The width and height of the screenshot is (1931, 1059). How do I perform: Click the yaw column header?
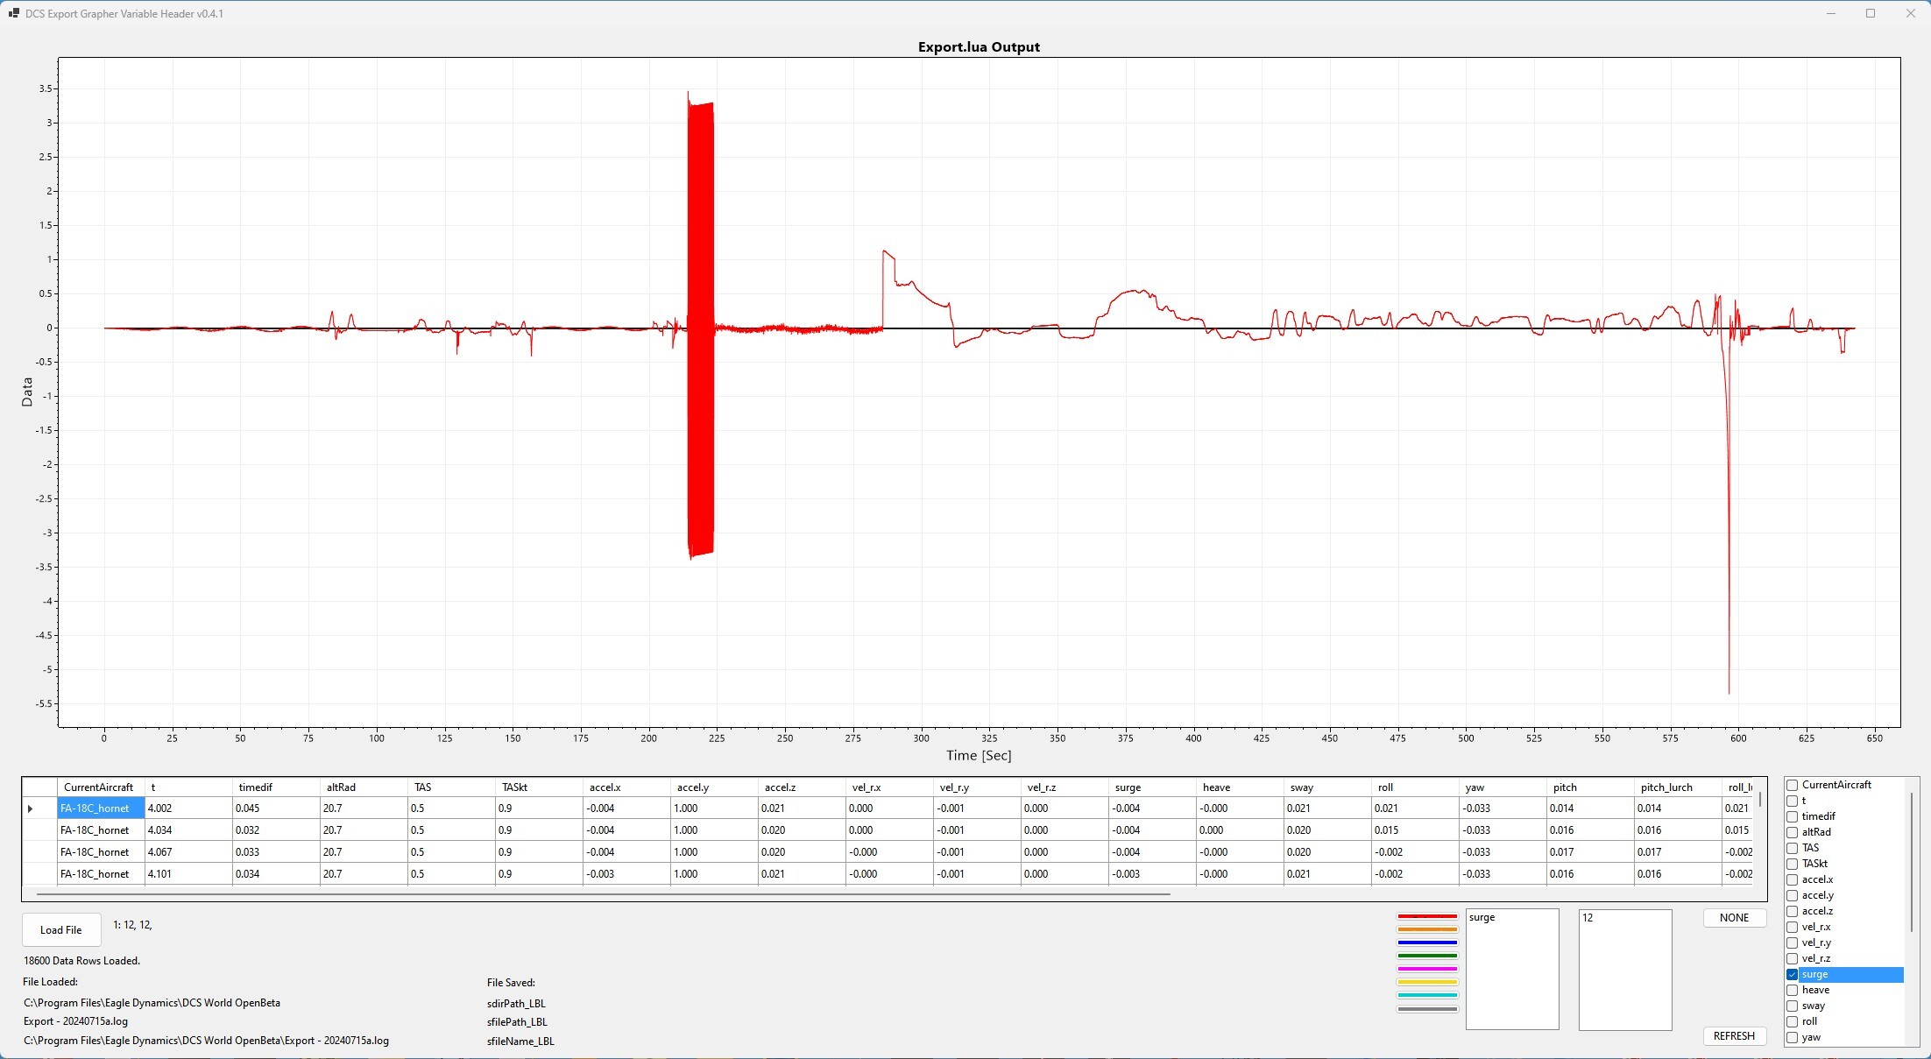[1503, 787]
